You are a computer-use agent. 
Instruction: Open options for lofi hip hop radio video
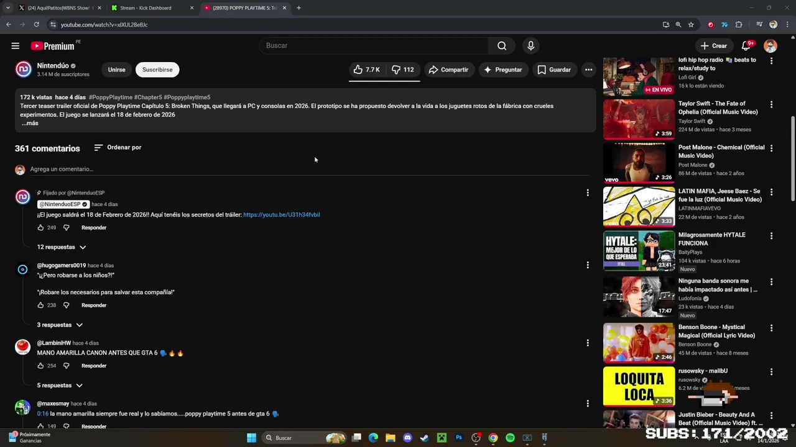click(771, 61)
